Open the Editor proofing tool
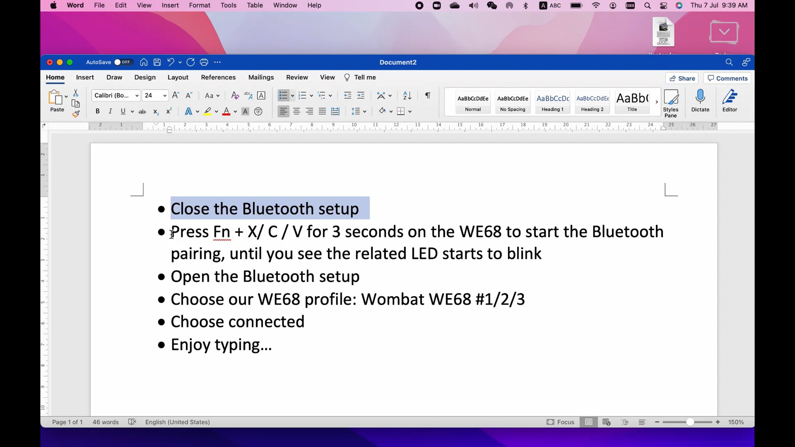This screenshot has width=795, height=447. tap(730, 101)
